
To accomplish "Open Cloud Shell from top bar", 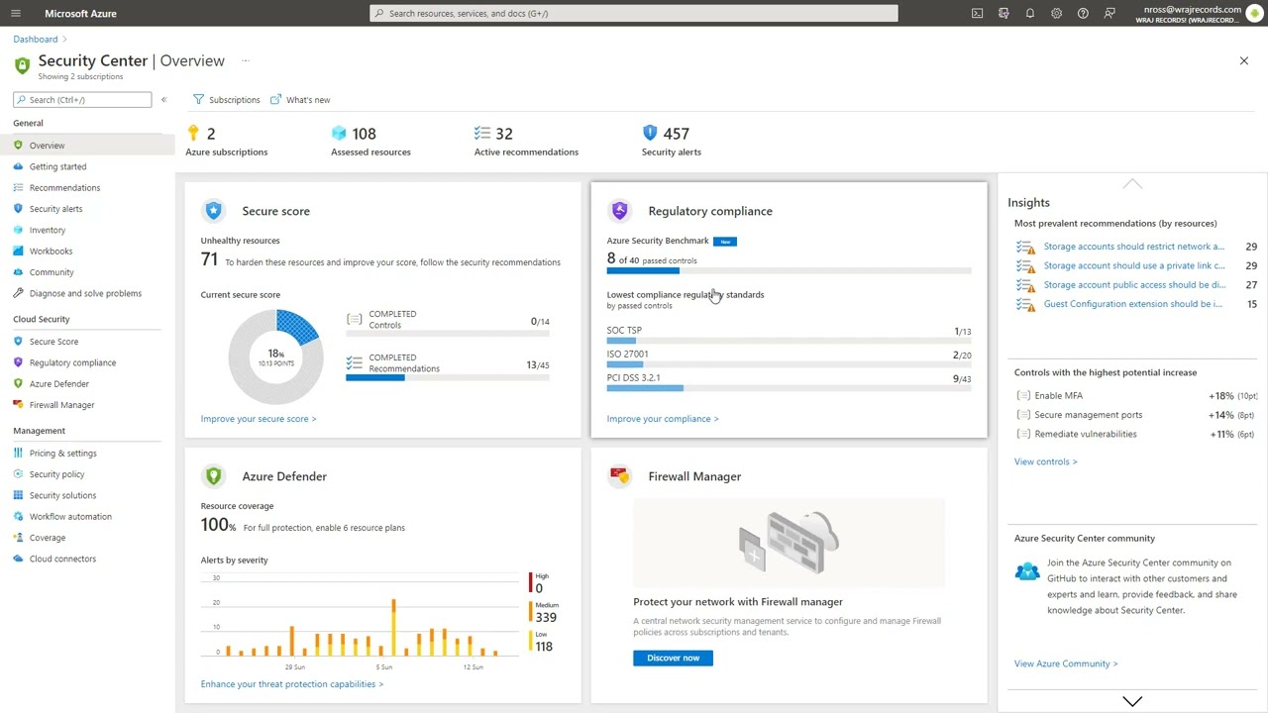I will (977, 14).
